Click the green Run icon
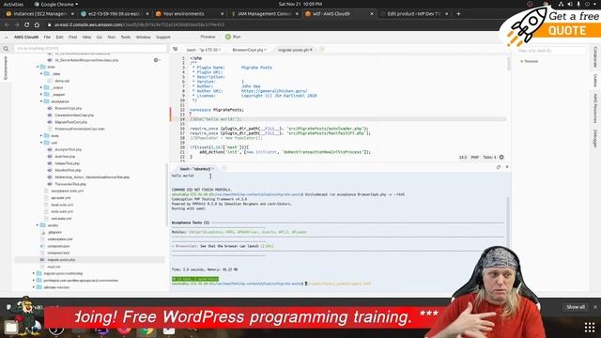 [x=228, y=37]
